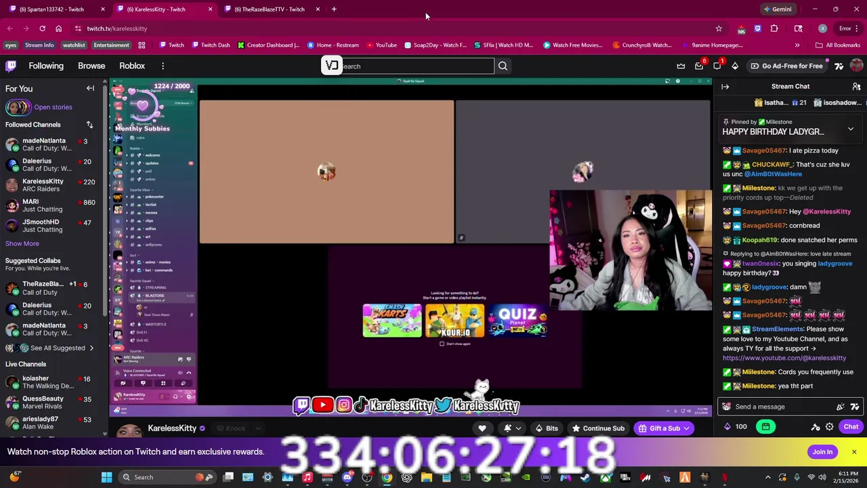Open the more options three-dot menu

pyautogui.click(x=163, y=66)
